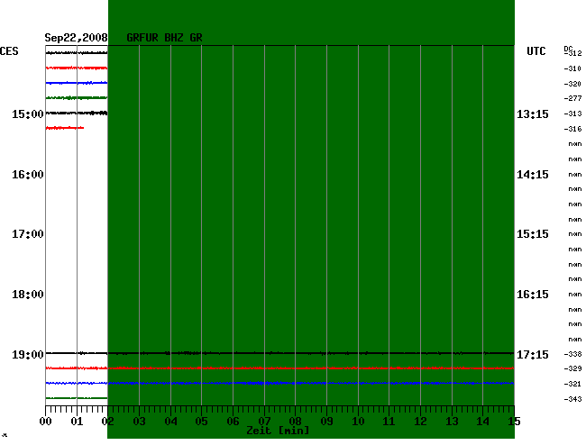Select the 15:15 UTC time label

[x=533, y=234]
